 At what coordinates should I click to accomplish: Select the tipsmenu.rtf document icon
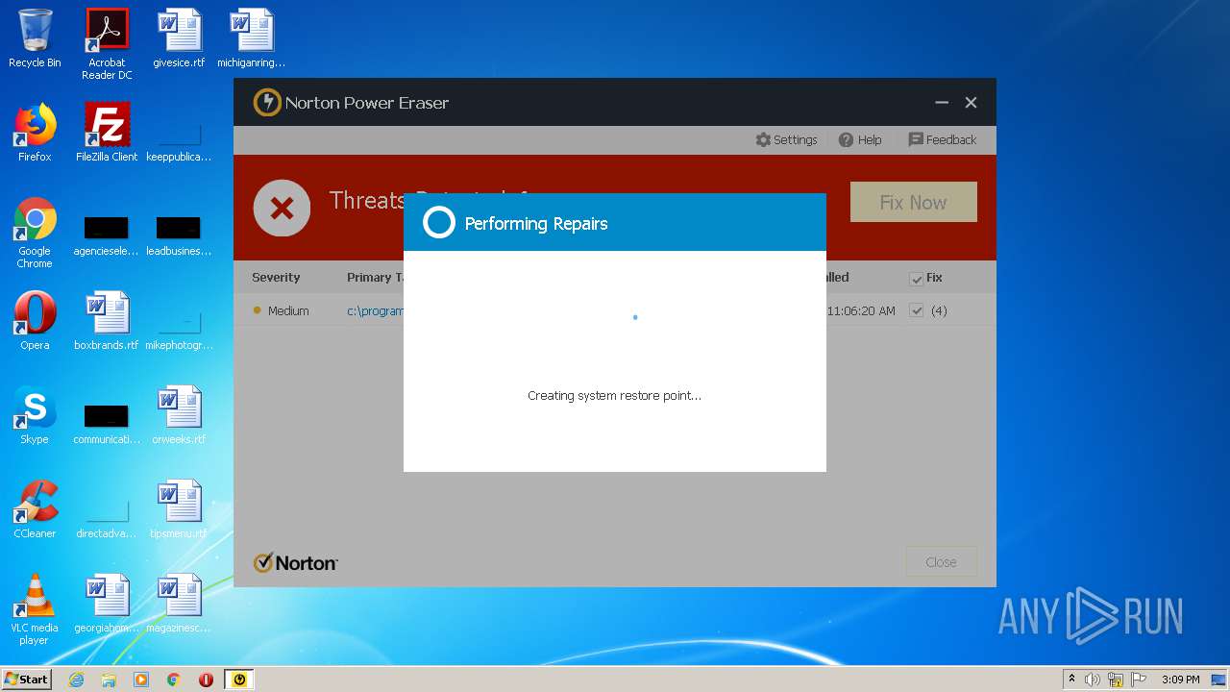click(x=179, y=510)
